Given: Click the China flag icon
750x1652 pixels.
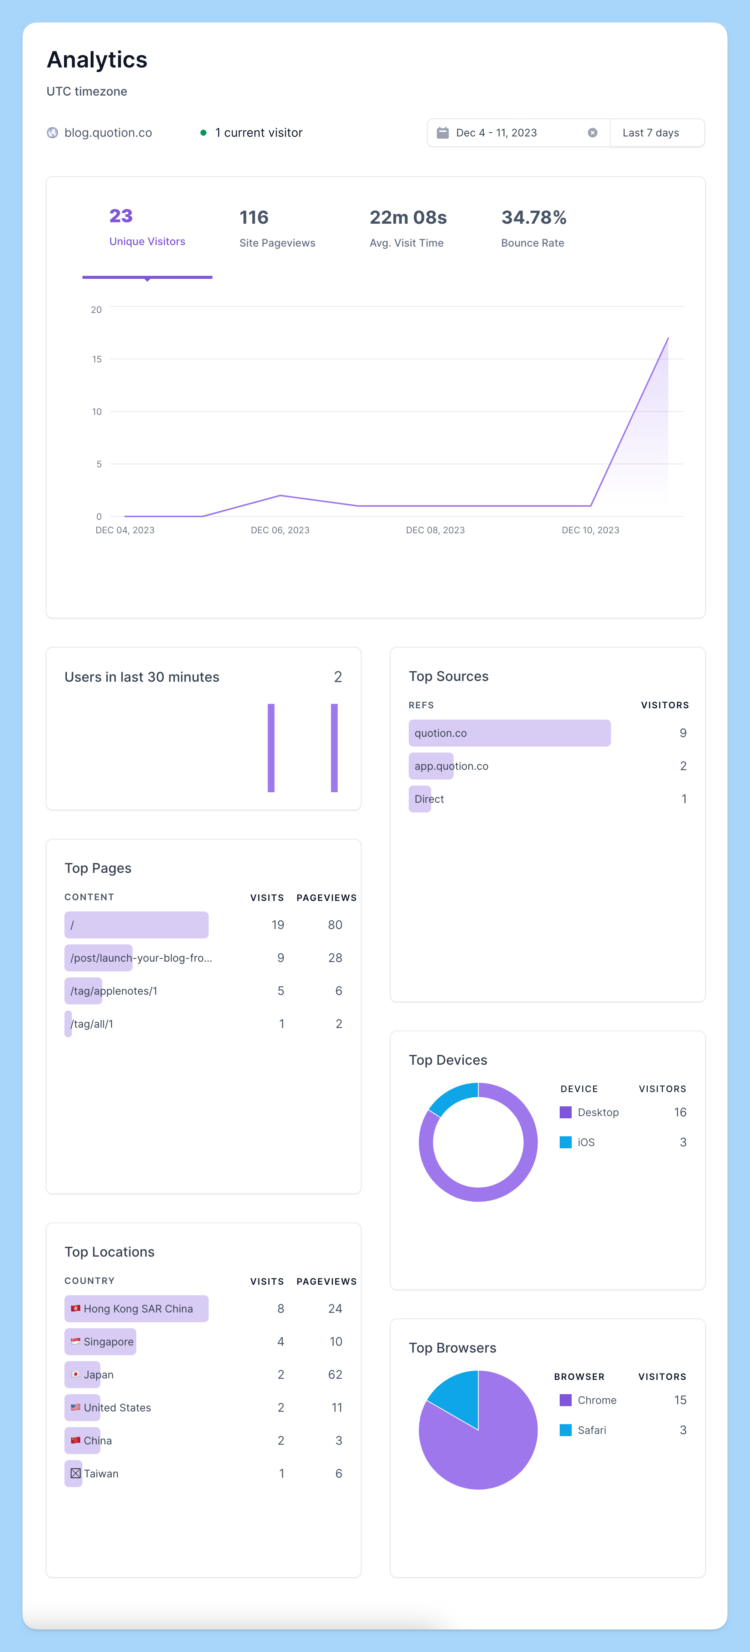Looking at the screenshot, I should click(76, 1440).
